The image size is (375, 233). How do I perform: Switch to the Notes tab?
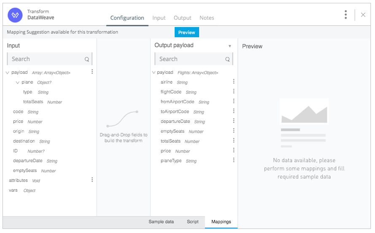click(x=207, y=18)
